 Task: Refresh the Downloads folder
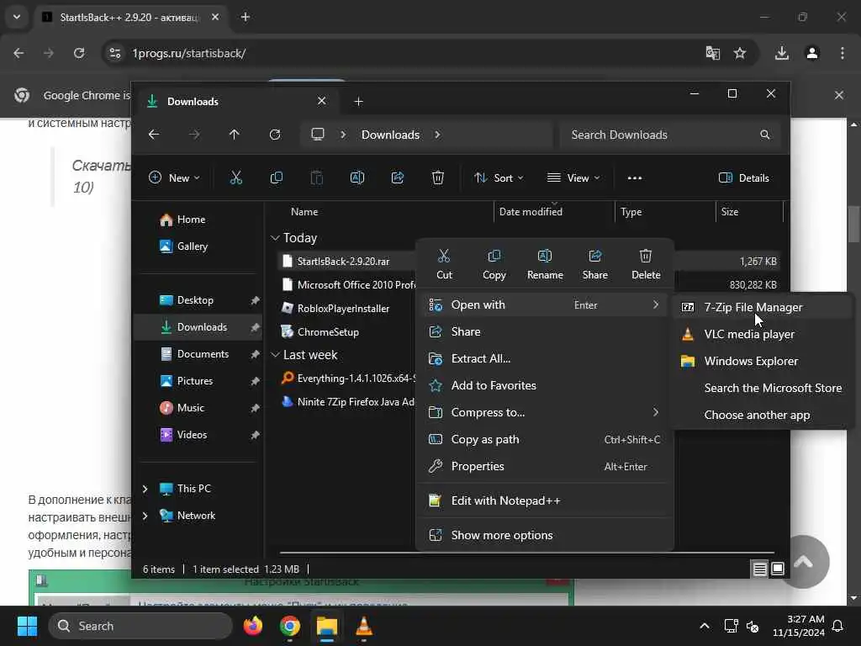[x=275, y=135]
